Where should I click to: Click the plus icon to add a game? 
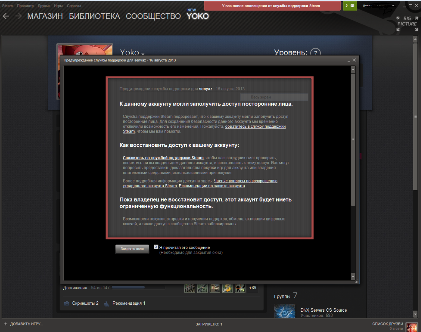(x=6, y=324)
